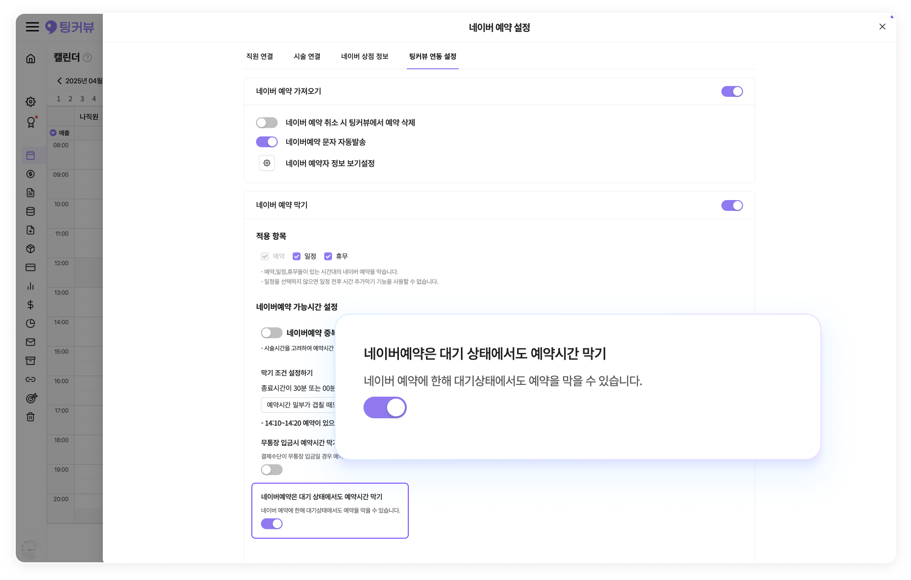This screenshot has height=580, width=911.
Task: Click the help question mark next to 캘린더
Action: click(88, 58)
